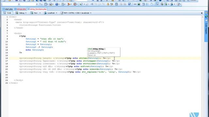Screen dimensions: 209x117
Task: Click the meta http-equiv Content-Type line
Action: [x=59, y=22]
